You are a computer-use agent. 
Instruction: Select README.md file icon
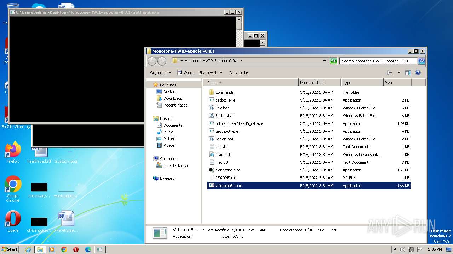point(212,178)
